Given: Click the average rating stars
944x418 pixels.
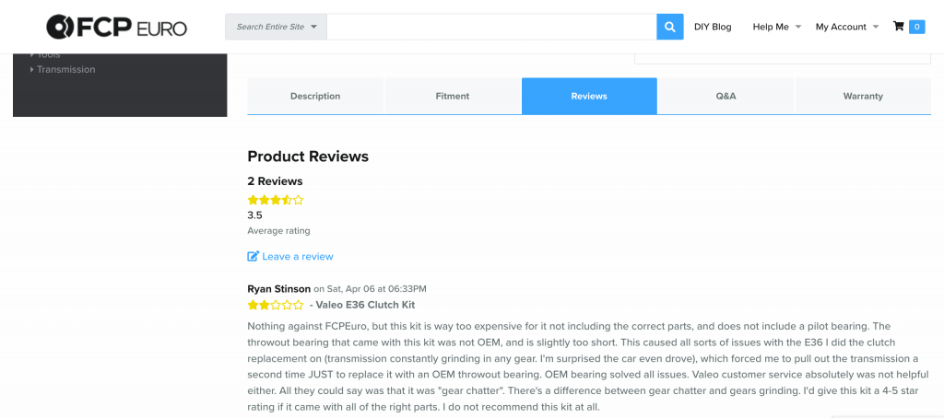Looking at the screenshot, I should click(275, 199).
